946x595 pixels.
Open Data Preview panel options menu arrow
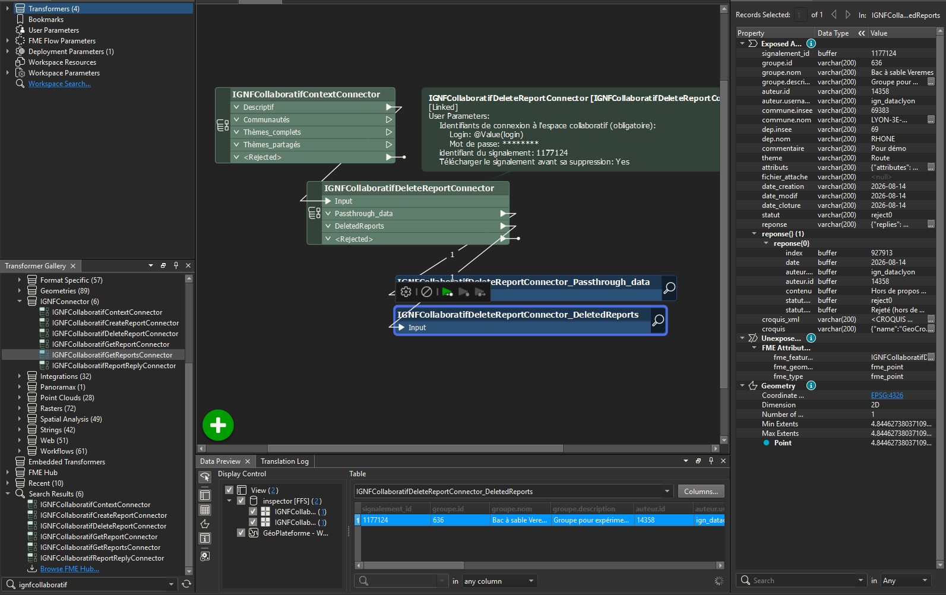pyautogui.click(x=686, y=461)
